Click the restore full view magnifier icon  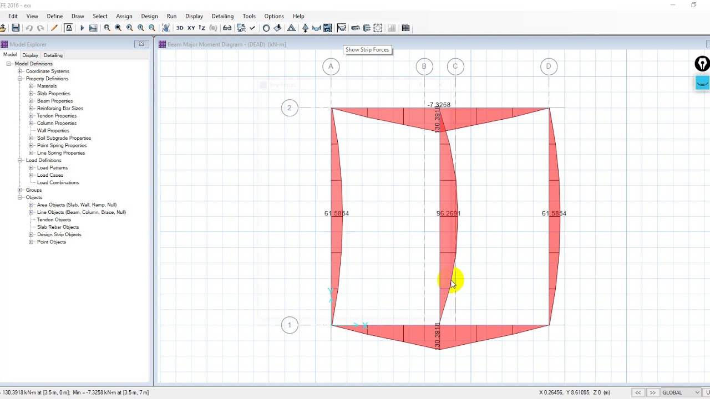point(118,28)
